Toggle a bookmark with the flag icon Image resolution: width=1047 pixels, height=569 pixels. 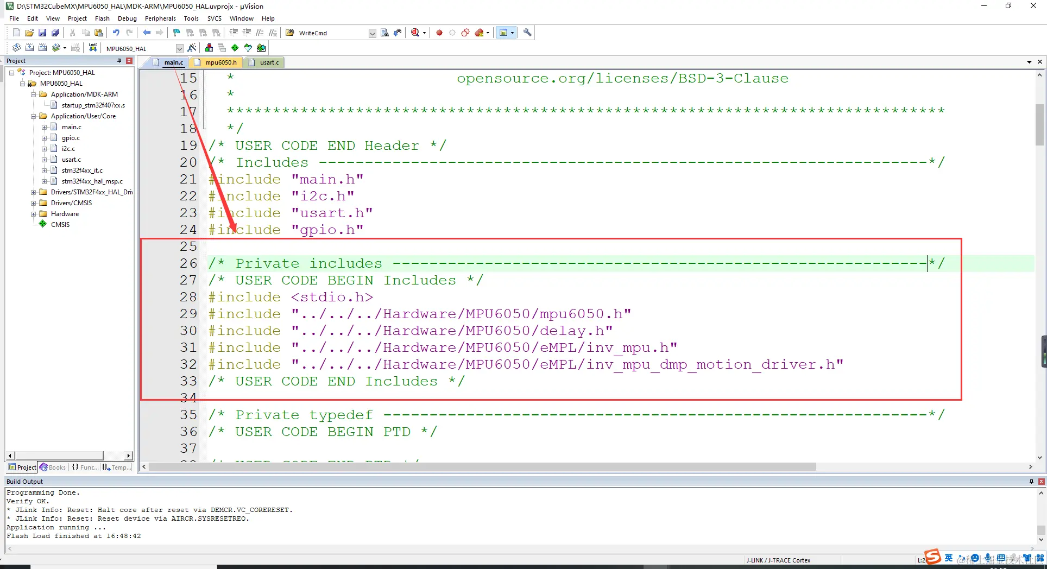click(176, 33)
